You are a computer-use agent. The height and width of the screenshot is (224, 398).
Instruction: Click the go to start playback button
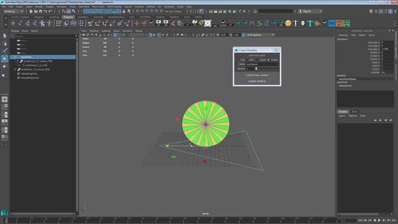[x=360, y=220]
